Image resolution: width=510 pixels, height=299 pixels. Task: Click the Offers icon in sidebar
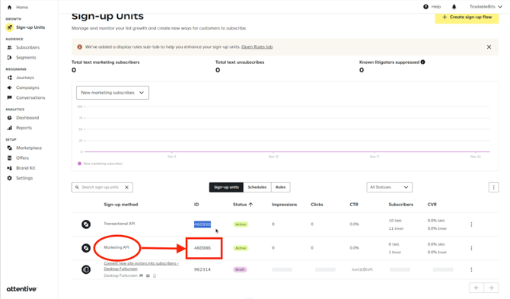pyautogui.click(x=9, y=158)
